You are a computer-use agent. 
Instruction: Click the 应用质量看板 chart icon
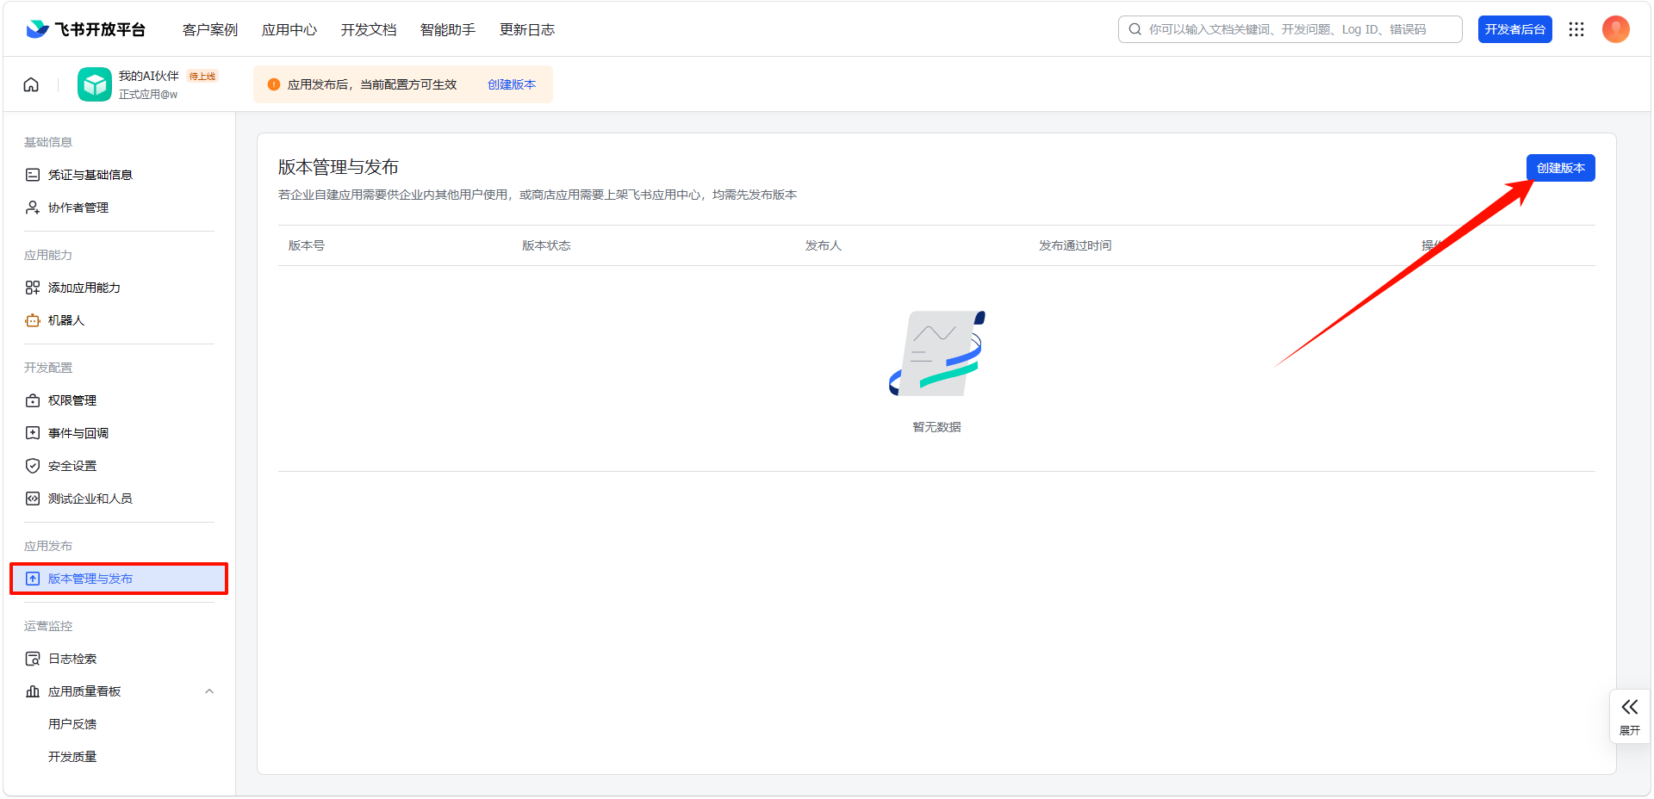33,691
